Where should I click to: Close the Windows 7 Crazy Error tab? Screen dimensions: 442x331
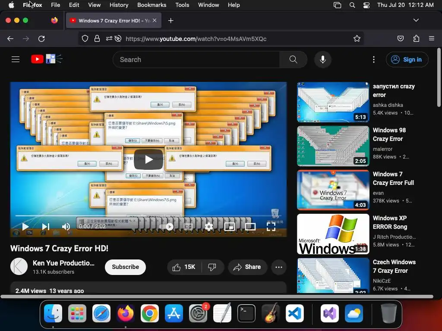pyautogui.click(x=155, y=20)
